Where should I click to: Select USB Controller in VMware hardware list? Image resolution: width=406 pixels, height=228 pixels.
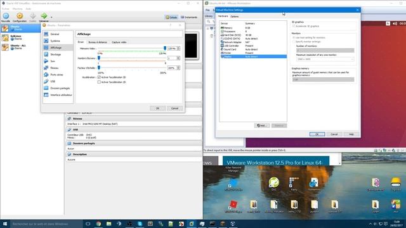coord(253,46)
